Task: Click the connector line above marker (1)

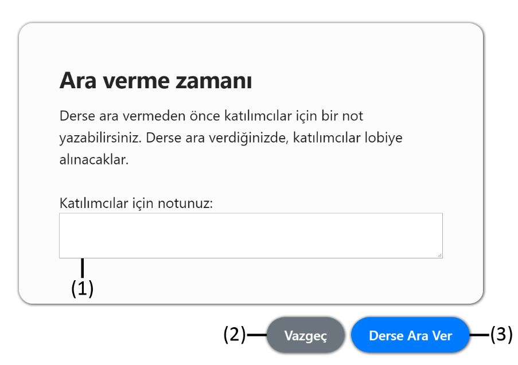Action: pyautogui.click(x=82, y=268)
